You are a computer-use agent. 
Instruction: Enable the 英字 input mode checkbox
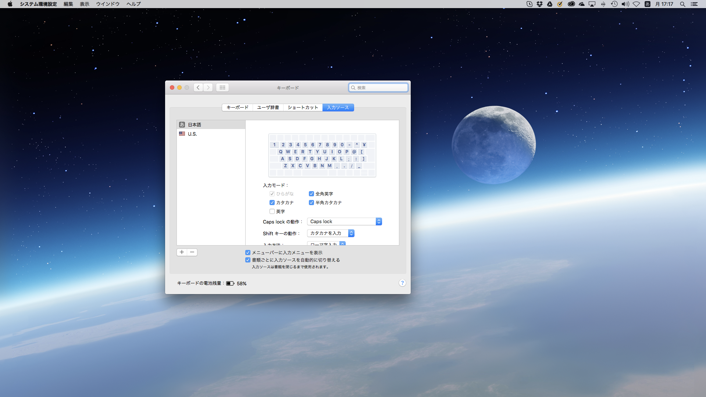click(272, 211)
